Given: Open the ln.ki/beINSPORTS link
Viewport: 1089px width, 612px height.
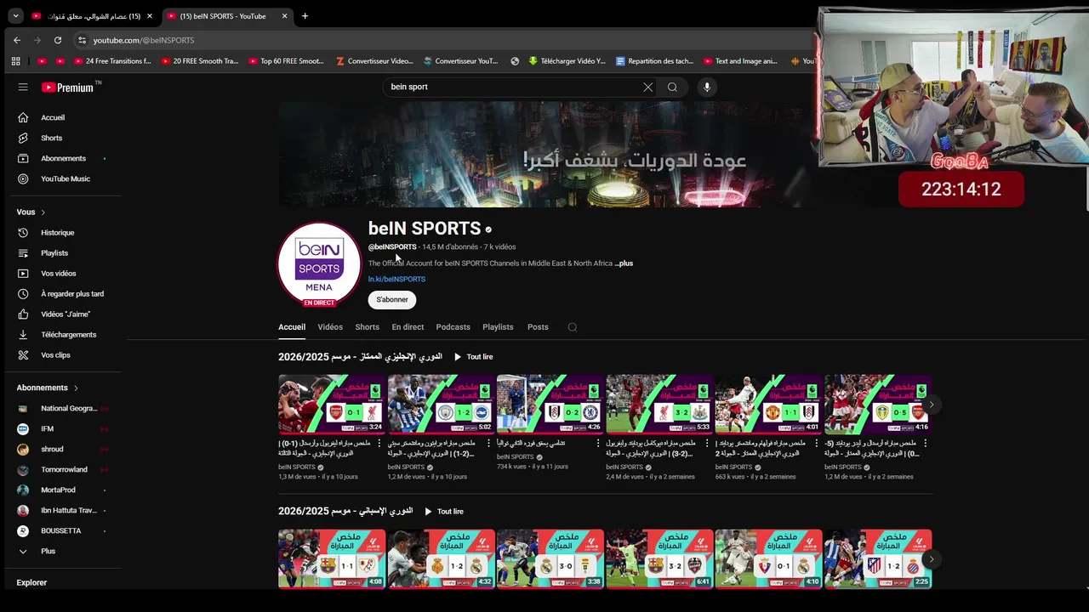Looking at the screenshot, I should (396, 279).
